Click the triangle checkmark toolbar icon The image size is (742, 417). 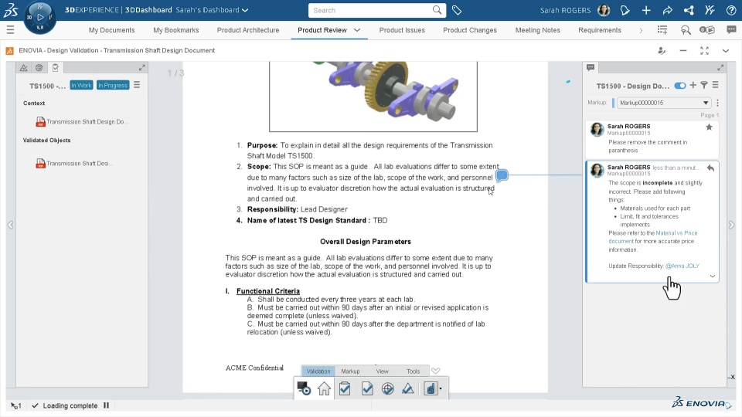[408, 388]
